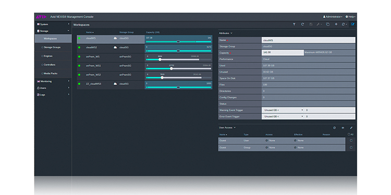
Task: Collapse the Attributes section chevron
Action: click(x=231, y=33)
